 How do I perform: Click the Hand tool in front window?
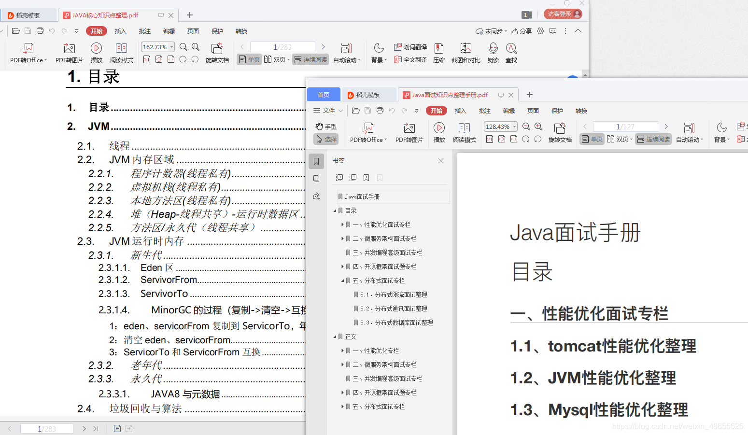click(x=326, y=126)
